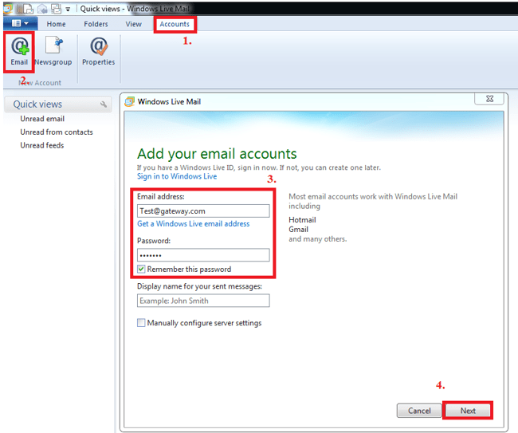Open the Customize Quick Access Toolbar arrow
Screen dimensions: 518x433
[x=68, y=10]
